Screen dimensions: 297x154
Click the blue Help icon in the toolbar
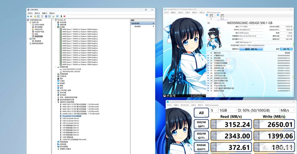pyautogui.click(x=46, y=16)
